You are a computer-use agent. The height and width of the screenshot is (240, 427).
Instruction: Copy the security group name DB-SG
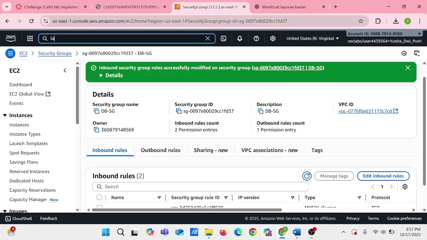(x=96, y=111)
